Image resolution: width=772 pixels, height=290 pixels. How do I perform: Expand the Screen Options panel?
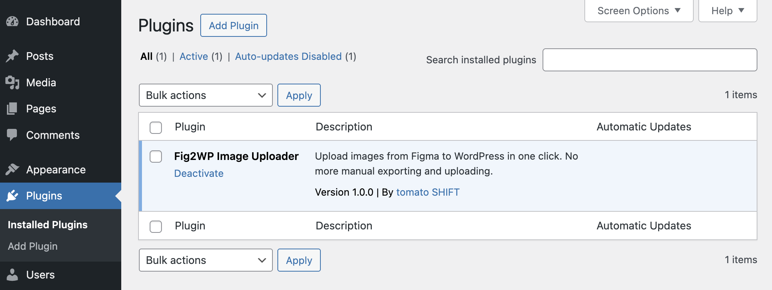pyautogui.click(x=638, y=11)
